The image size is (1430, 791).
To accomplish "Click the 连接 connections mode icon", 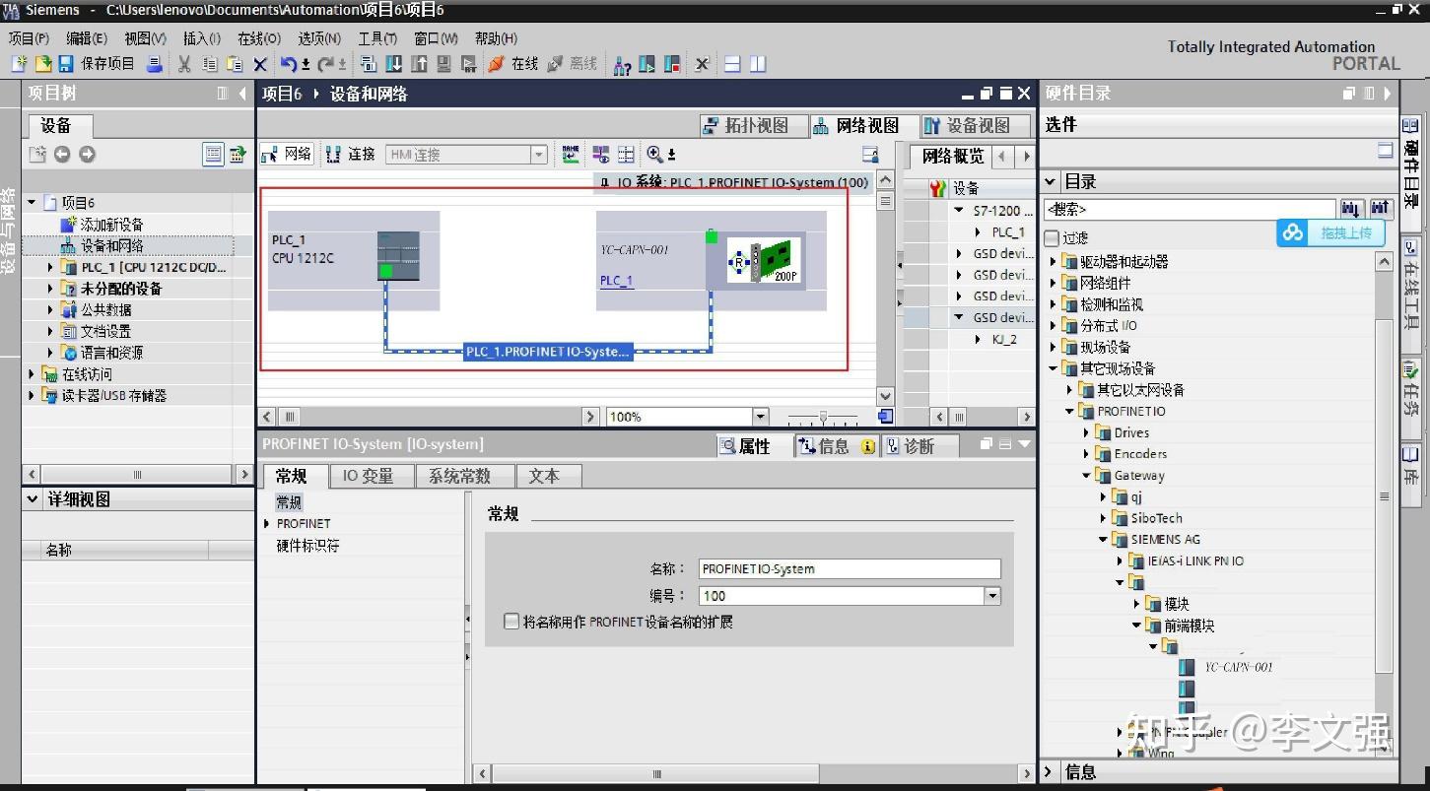I will [x=335, y=154].
